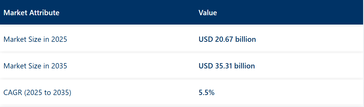Click the (2025 to 2035) range text
This screenshot has height=107, width=364.
(48, 93)
